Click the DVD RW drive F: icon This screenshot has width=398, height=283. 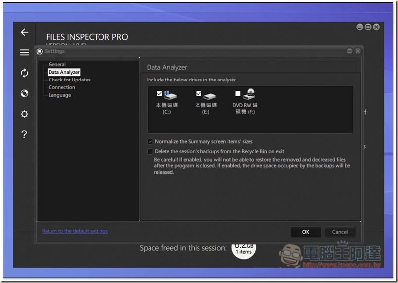[249, 94]
